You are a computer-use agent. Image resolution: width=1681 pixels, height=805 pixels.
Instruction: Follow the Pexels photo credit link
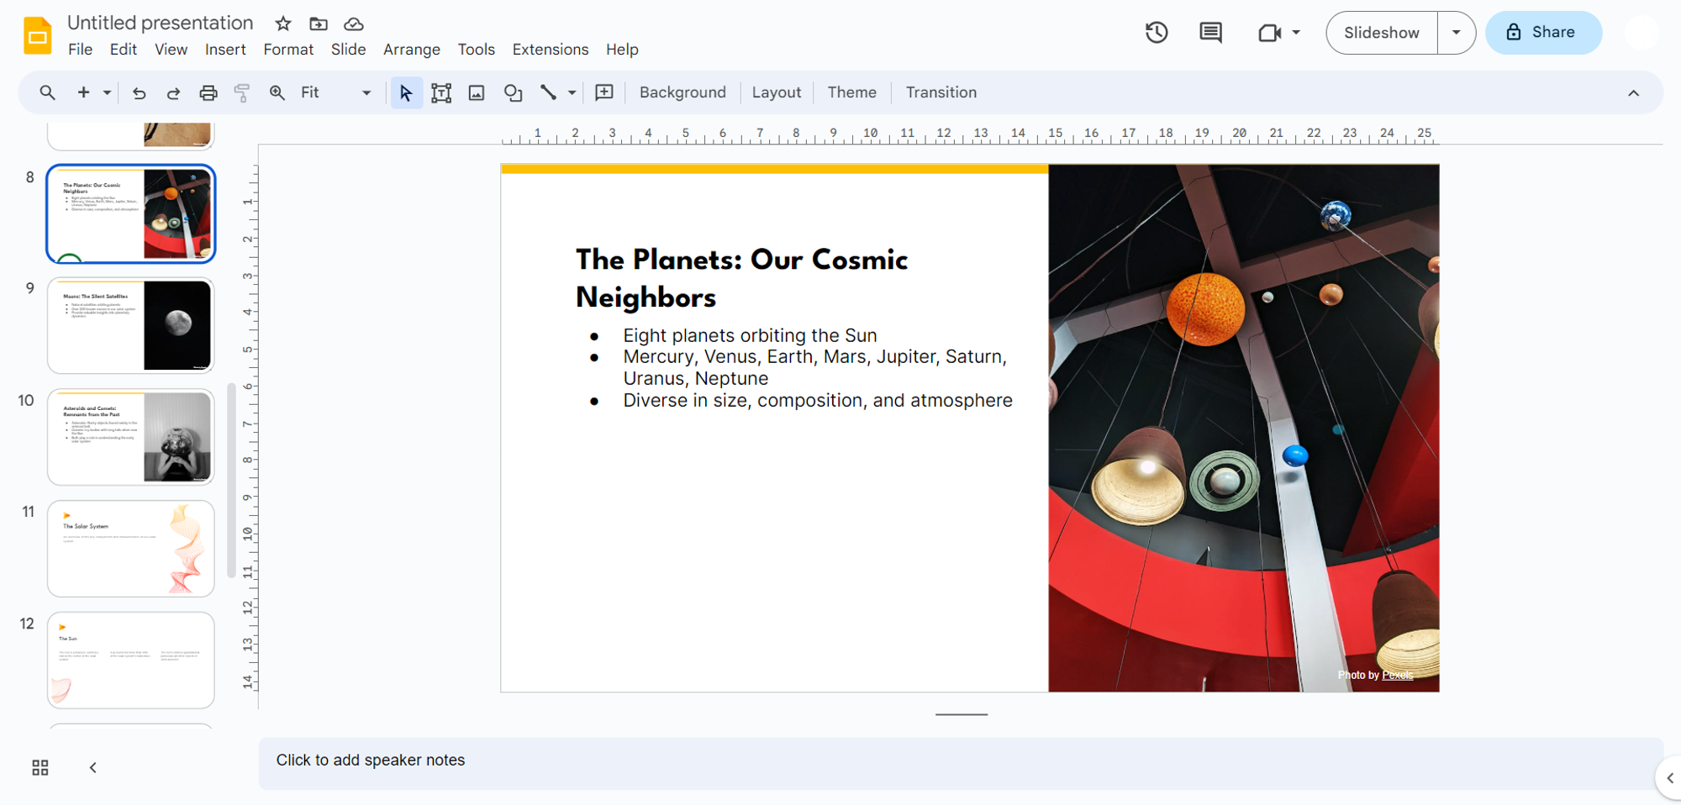click(1398, 675)
